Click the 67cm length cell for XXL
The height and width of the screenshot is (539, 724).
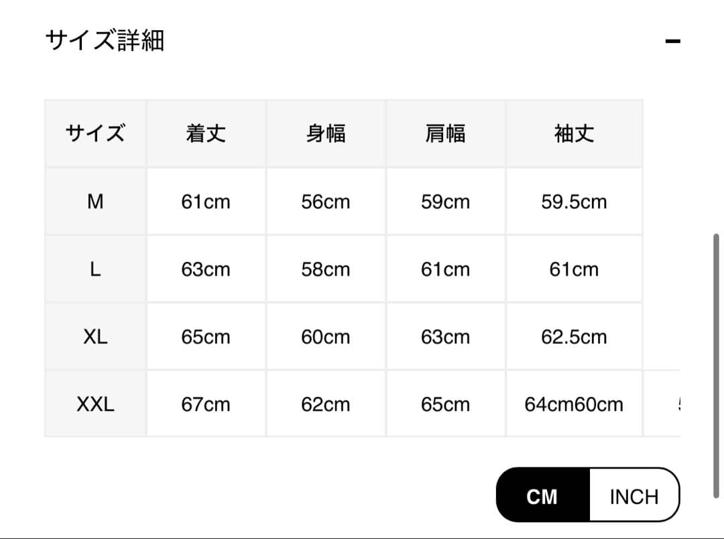pyautogui.click(x=206, y=404)
